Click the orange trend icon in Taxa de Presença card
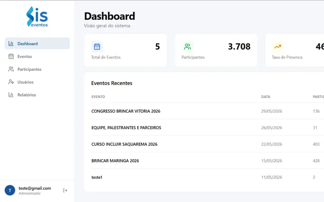The width and height of the screenshot is (324, 202). point(278,46)
